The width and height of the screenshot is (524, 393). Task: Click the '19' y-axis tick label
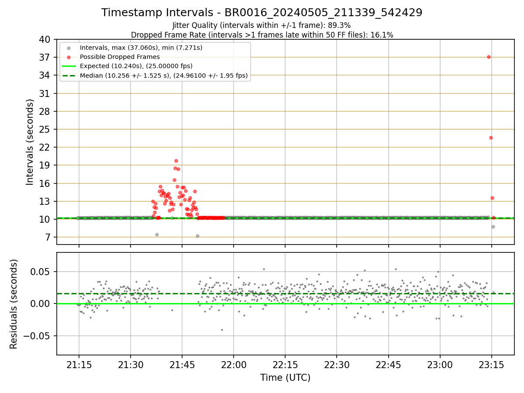click(x=45, y=165)
